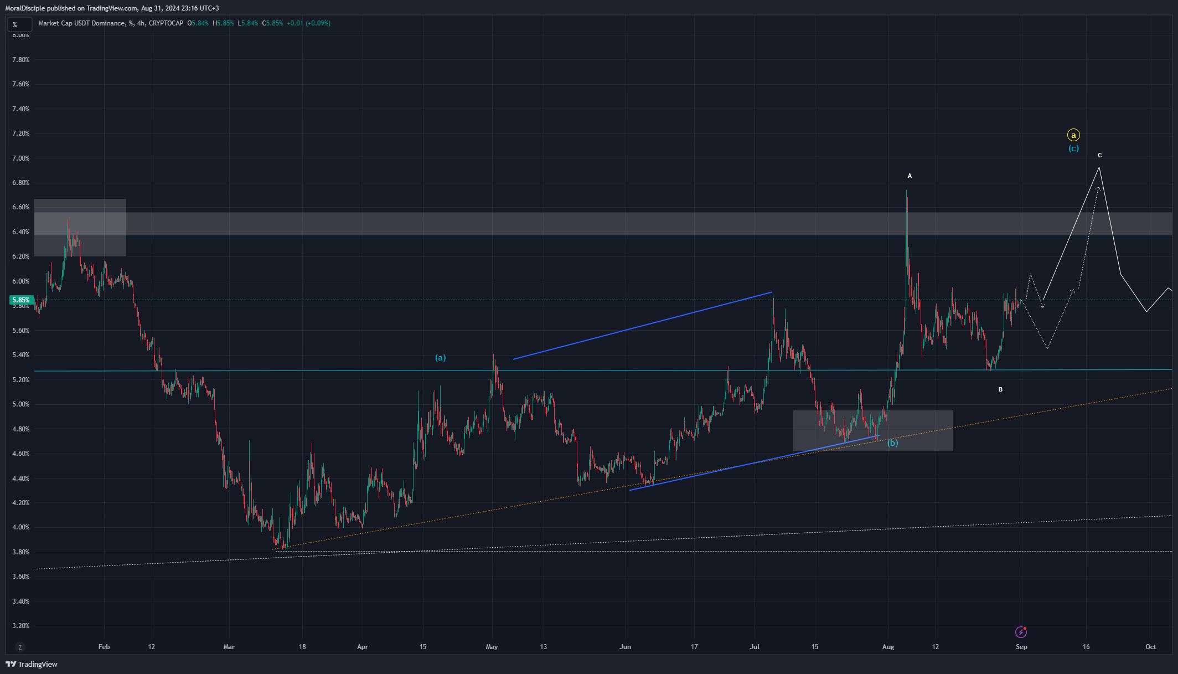Select the 'Market Cap USDT Dominance' symbol title
1178x674 pixels.
tap(82, 23)
